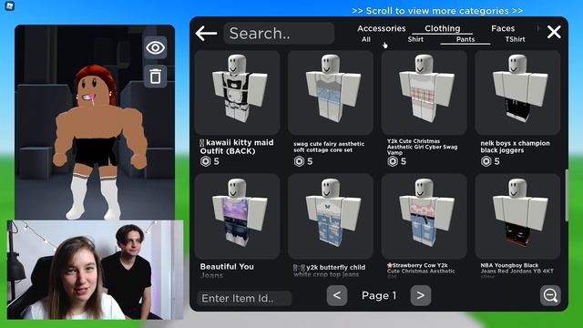Screen dimensions: 583x328
Task: Click the catalog vertical scrollbar
Action: click(x=567, y=195)
